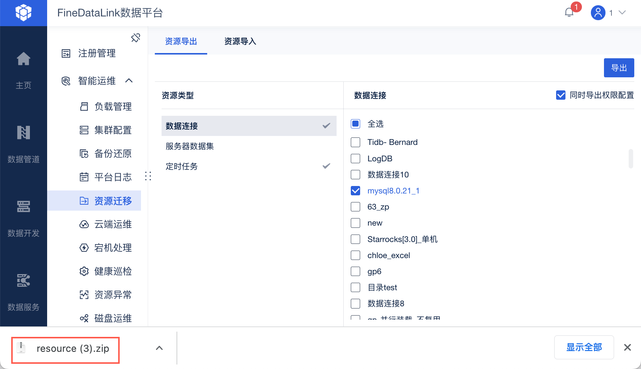Disable 同时导出权限配置 checkbox
This screenshot has width=641, height=369.
click(x=561, y=95)
